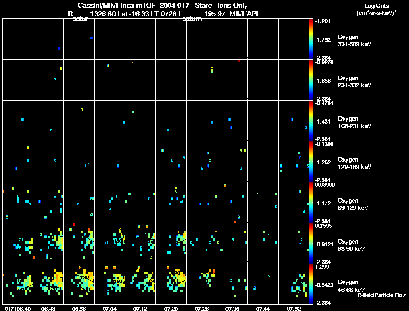Click the 'Oxygen 89-129 keV' row label
Viewport: 409px width, 311px height.
click(353, 204)
